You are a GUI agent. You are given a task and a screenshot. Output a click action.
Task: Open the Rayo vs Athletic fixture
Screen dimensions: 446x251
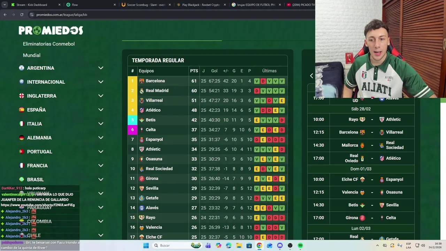pos(361,120)
